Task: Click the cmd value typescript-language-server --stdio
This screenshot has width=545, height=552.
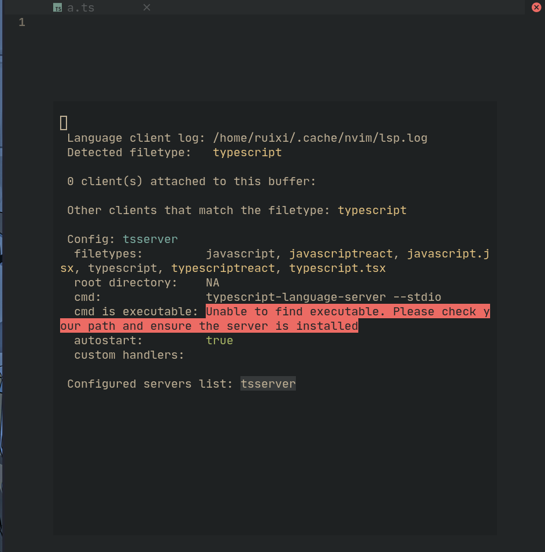Action: click(x=324, y=297)
